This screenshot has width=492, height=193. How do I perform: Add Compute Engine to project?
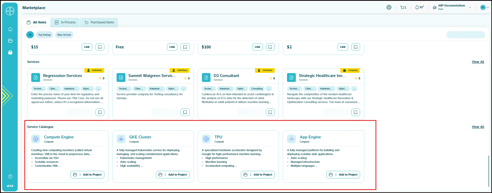tap(87, 175)
